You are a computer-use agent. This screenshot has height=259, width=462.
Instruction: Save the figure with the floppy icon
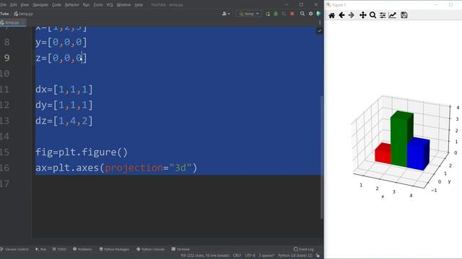(404, 15)
